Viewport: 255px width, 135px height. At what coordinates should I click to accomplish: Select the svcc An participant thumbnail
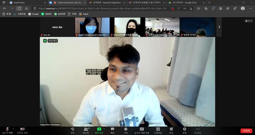pyautogui.click(x=57, y=27)
